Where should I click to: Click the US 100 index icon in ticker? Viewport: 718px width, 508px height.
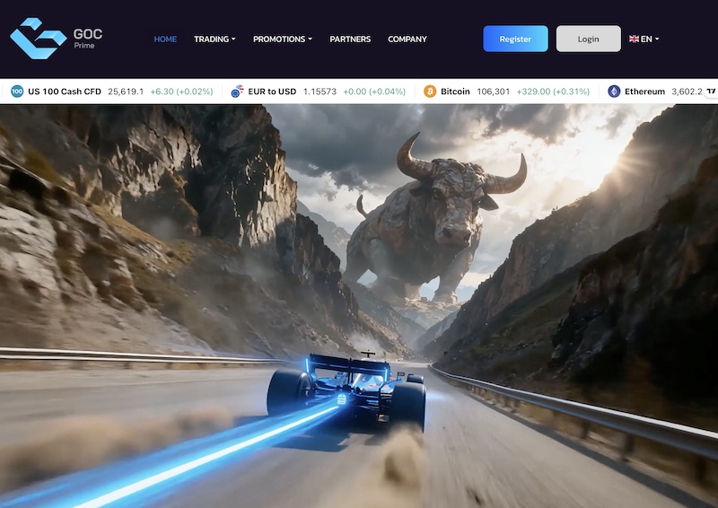coord(17,92)
